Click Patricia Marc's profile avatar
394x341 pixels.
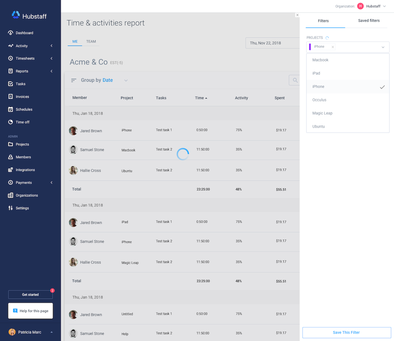click(x=12, y=332)
